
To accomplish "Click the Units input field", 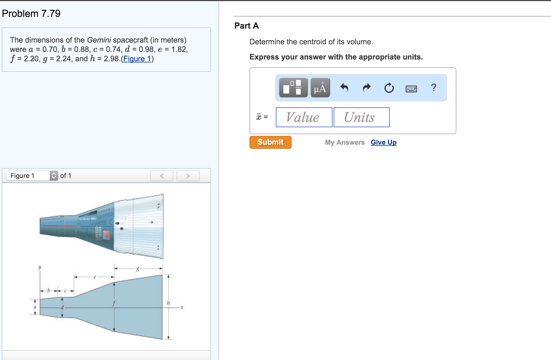I will click(361, 117).
